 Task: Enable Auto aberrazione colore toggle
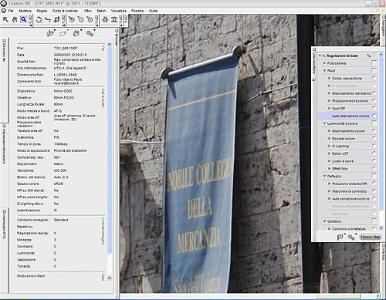point(374,116)
